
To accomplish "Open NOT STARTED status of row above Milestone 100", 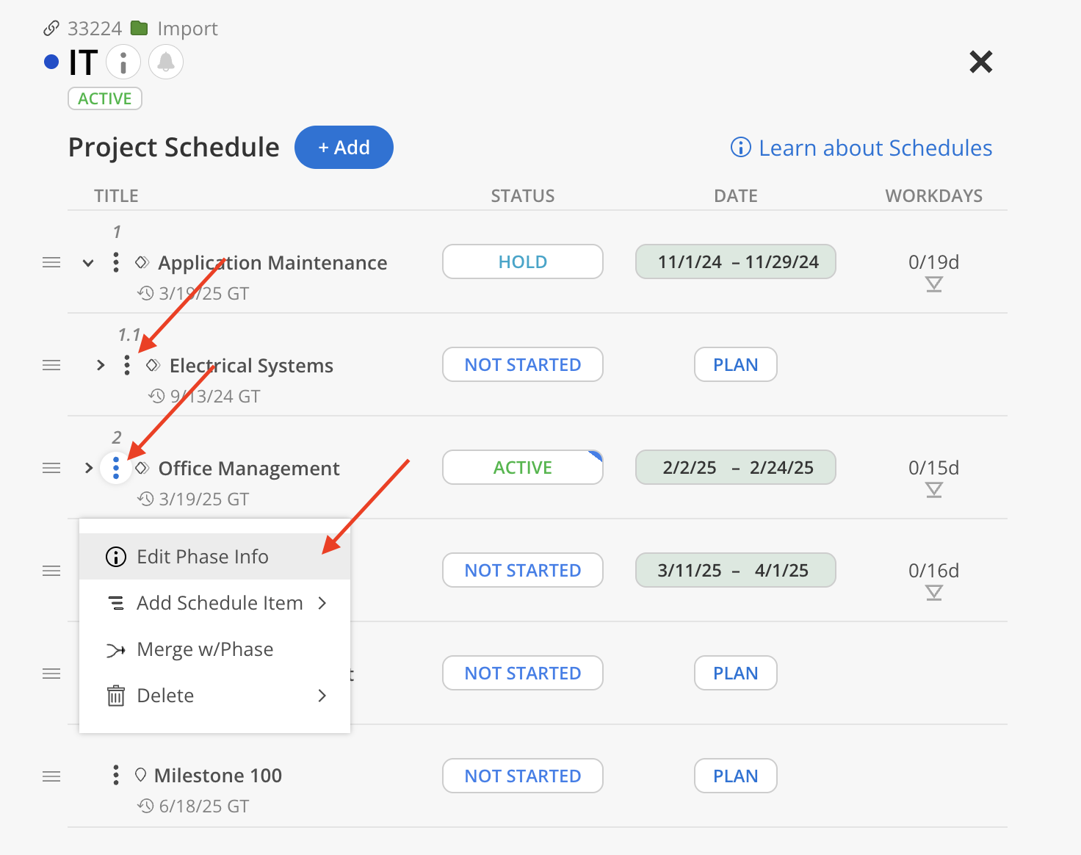I will point(523,673).
